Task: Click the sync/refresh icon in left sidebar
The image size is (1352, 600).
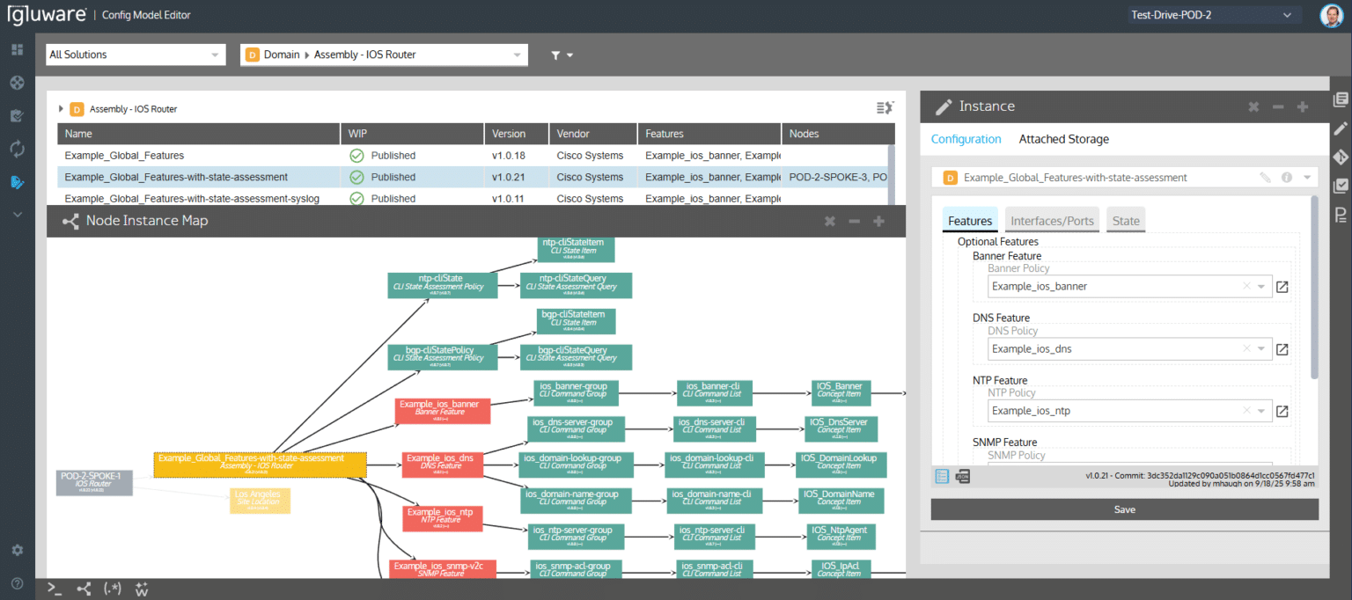Action: click(x=16, y=149)
